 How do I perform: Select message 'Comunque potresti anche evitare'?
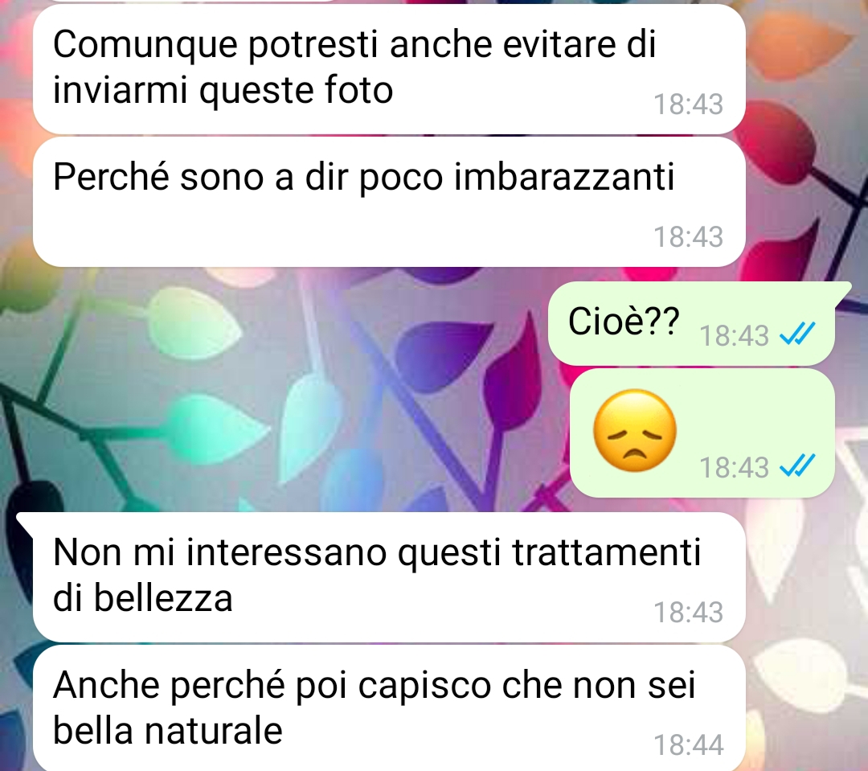[x=389, y=68]
